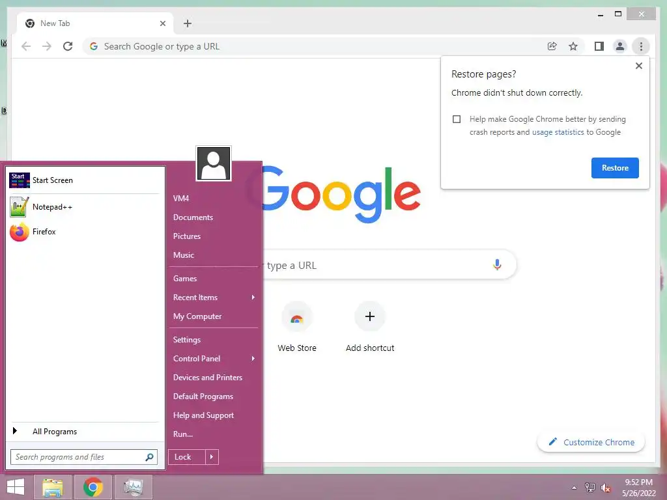Open File Explorer from taskbar
The height and width of the screenshot is (500, 667).
(x=53, y=487)
